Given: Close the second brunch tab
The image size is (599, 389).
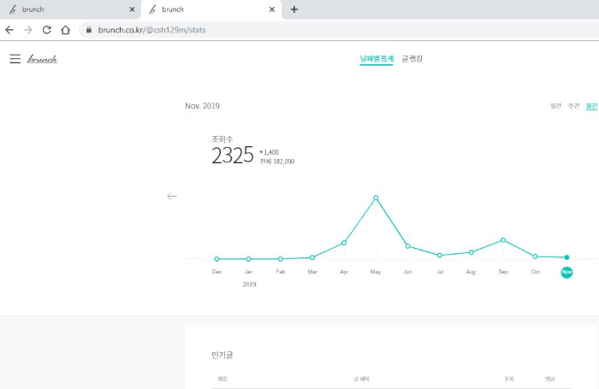Looking at the screenshot, I should click(x=272, y=9).
